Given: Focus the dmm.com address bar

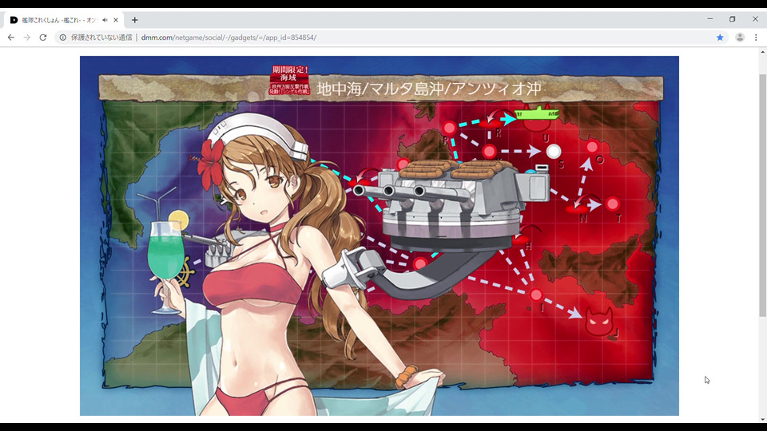Looking at the screenshot, I should (391, 38).
